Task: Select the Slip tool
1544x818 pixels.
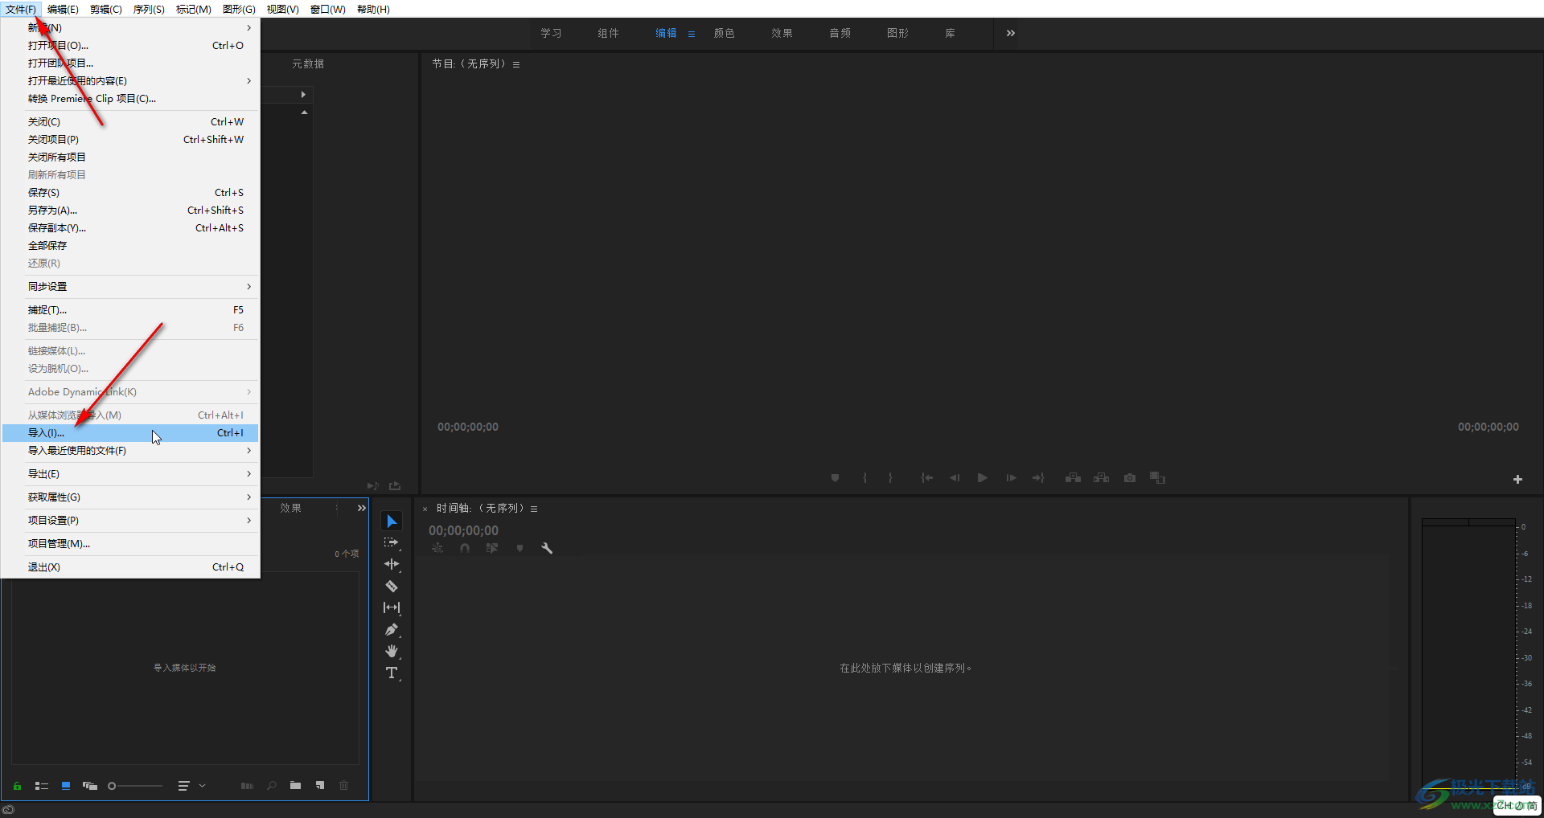Action: click(x=392, y=608)
